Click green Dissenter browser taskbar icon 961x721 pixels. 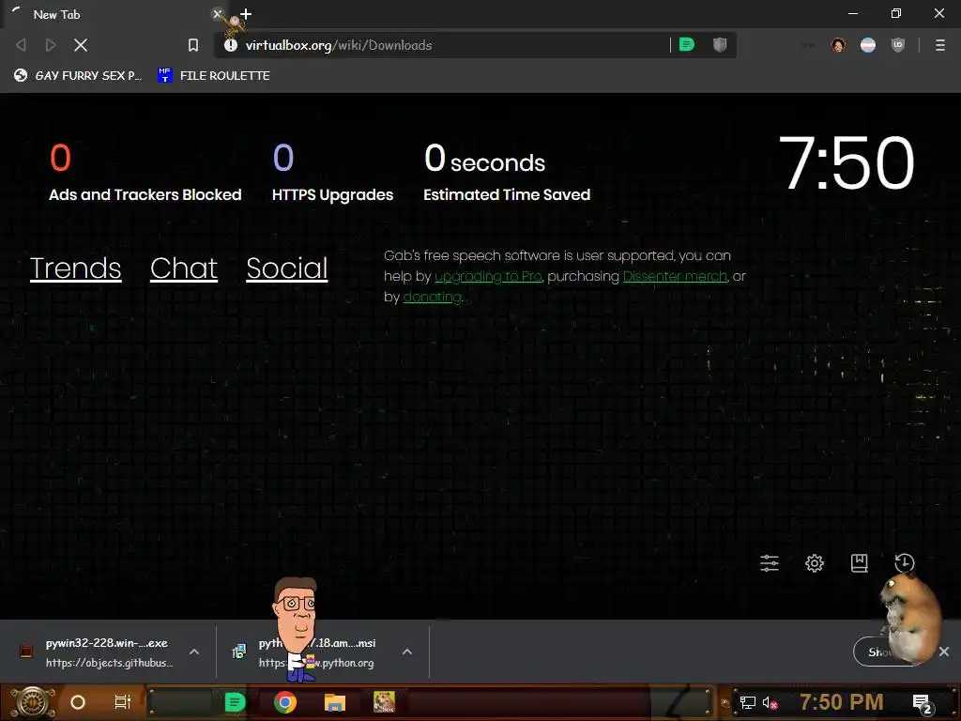[x=235, y=702]
